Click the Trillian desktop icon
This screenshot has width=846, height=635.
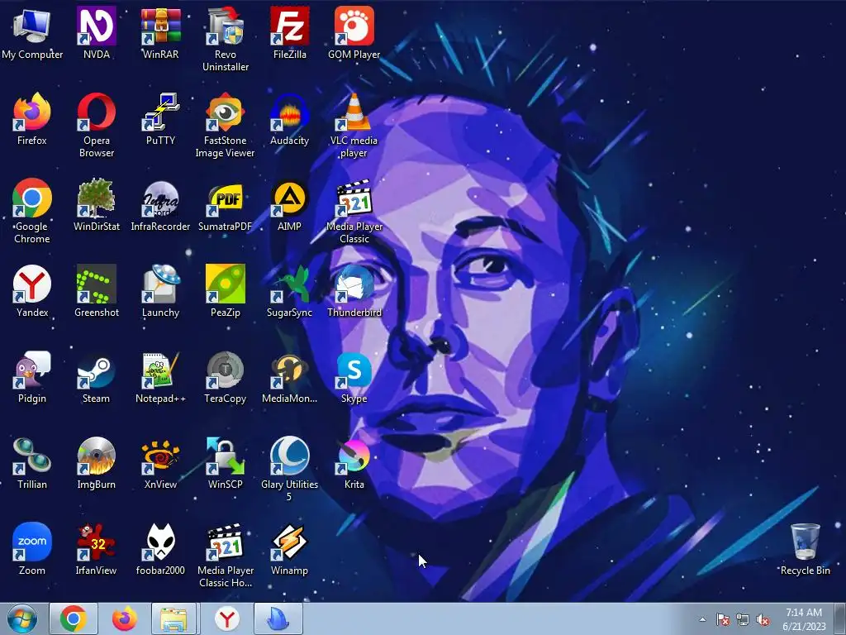coord(32,463)
